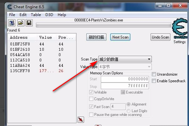Click the Value column header
The height and width of the screenshot is (126, 189).
tap(47, 37)
